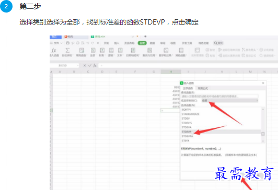
Task: Switch to the 开始 Home ribbon tab
Action: pos(107,43)
